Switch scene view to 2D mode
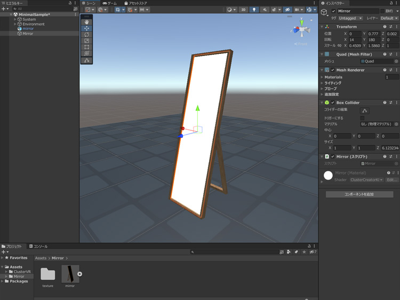Viewport: 400px width, 300px height. pyautogui.click(x=243, y=10)
